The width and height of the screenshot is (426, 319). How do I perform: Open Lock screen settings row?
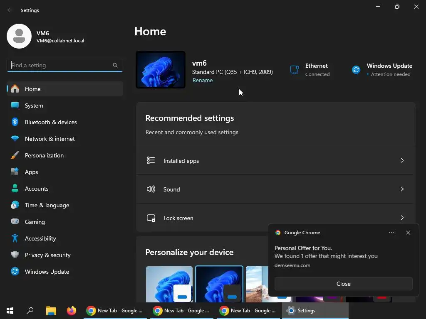click(276, 218)
